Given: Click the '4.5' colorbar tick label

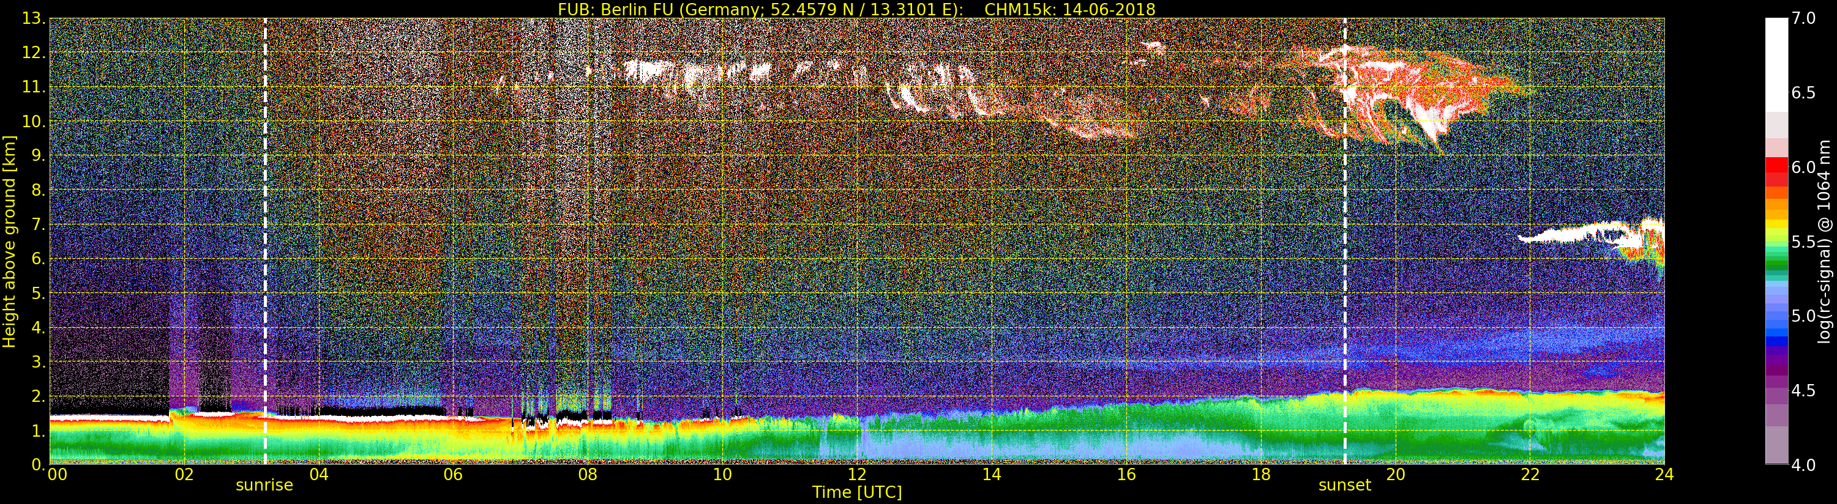Looking at the screenshot, I should [1802, 391].
